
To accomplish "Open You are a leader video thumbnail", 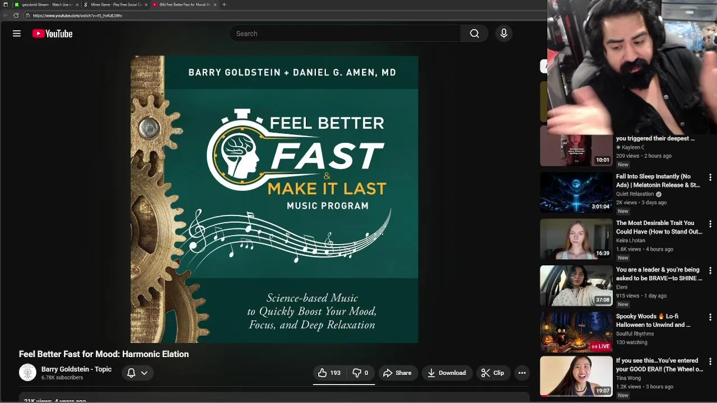I will pyautogui.click(x=576, y=285).
